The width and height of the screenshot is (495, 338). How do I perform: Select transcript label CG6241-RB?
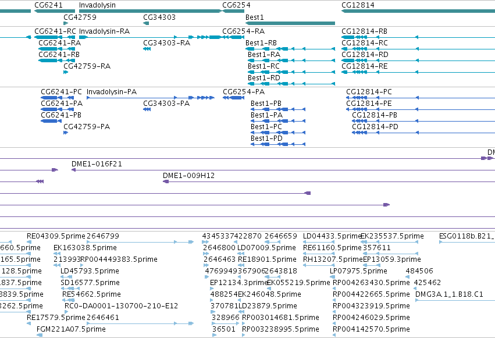click(59, 55)
